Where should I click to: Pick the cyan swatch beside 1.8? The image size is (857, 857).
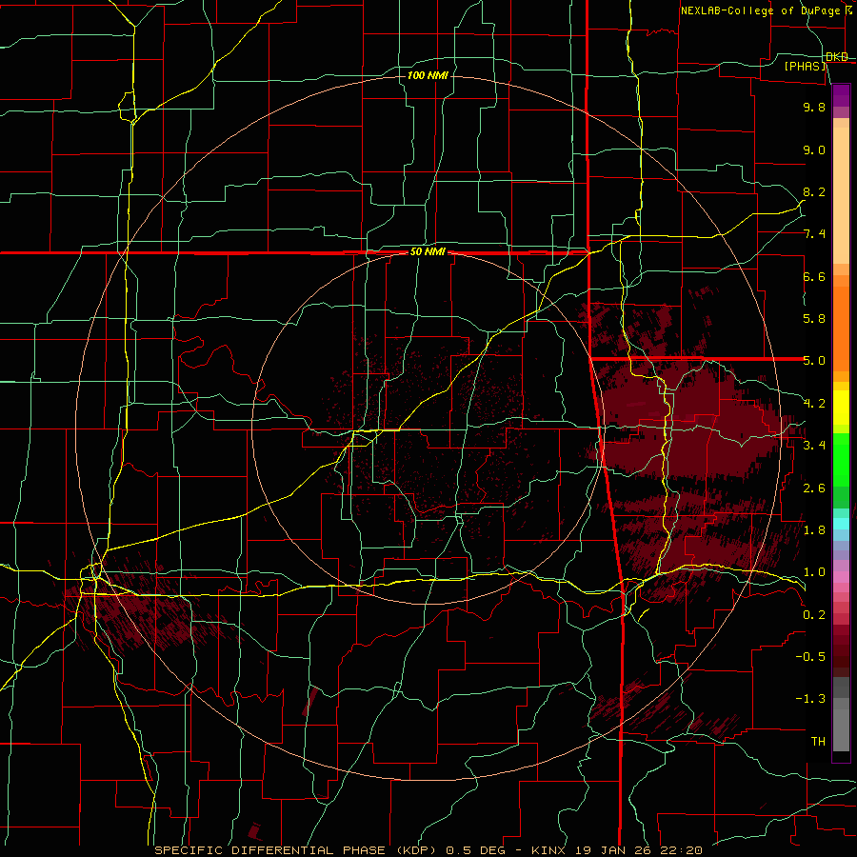pyautogui.click(x=841, y=523)
